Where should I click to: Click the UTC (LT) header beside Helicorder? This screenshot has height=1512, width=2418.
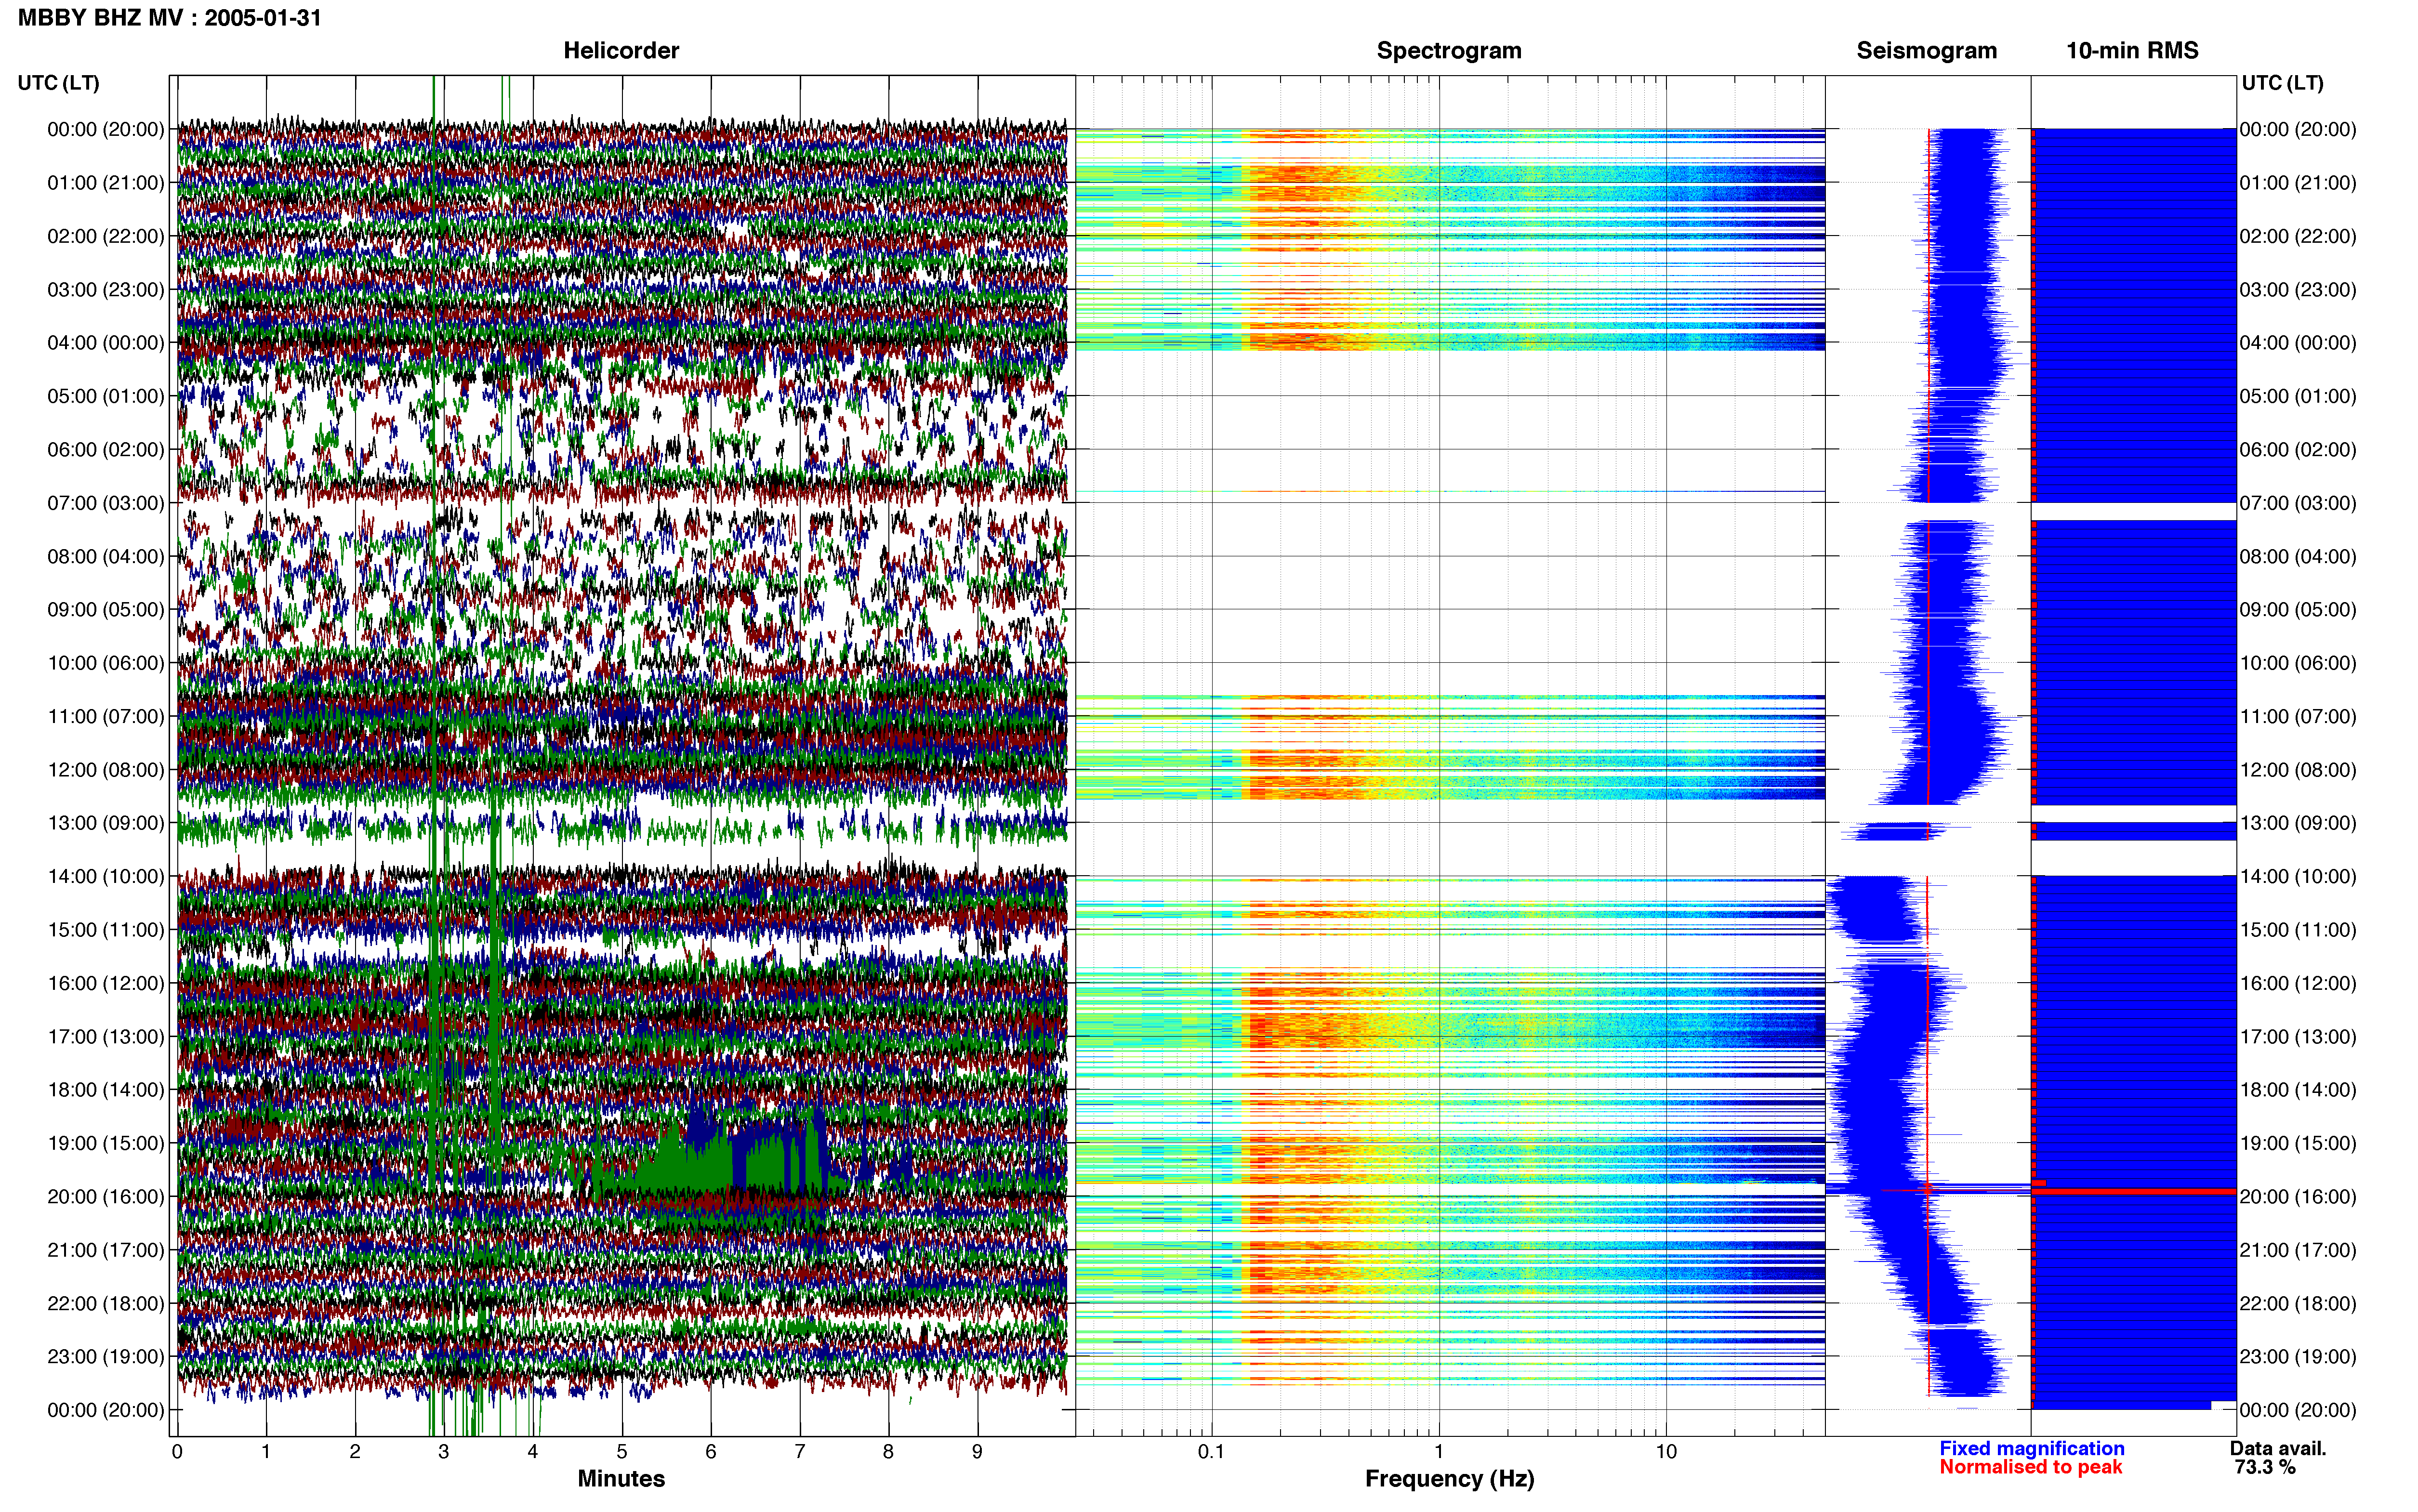[x=59, y=83]
